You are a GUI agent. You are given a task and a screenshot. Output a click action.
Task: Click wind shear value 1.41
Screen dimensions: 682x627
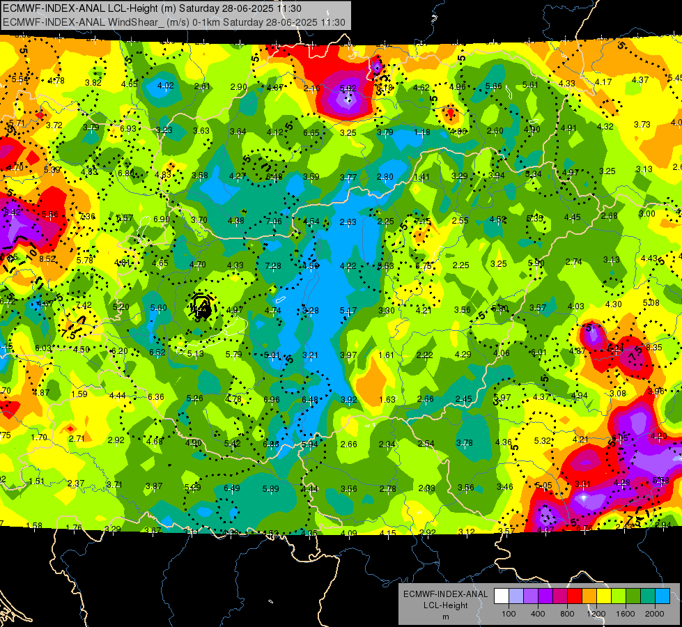click(421, 177)
